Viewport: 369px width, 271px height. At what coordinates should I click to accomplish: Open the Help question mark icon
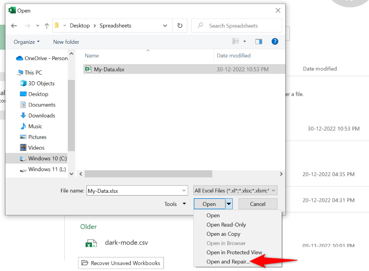pyautogui.click(x=274, y=42)
